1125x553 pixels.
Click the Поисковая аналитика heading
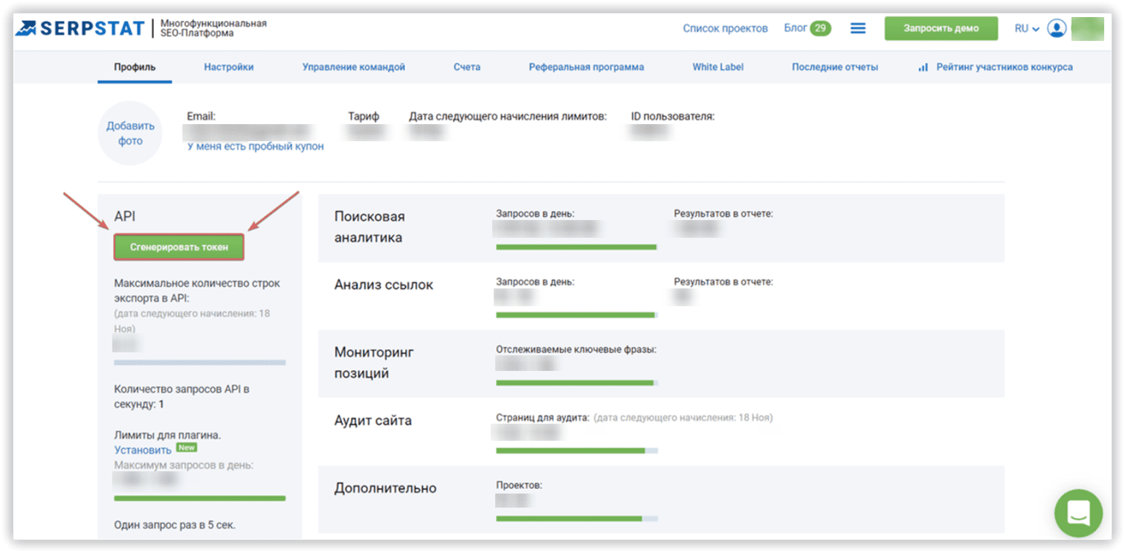point(370,227)
